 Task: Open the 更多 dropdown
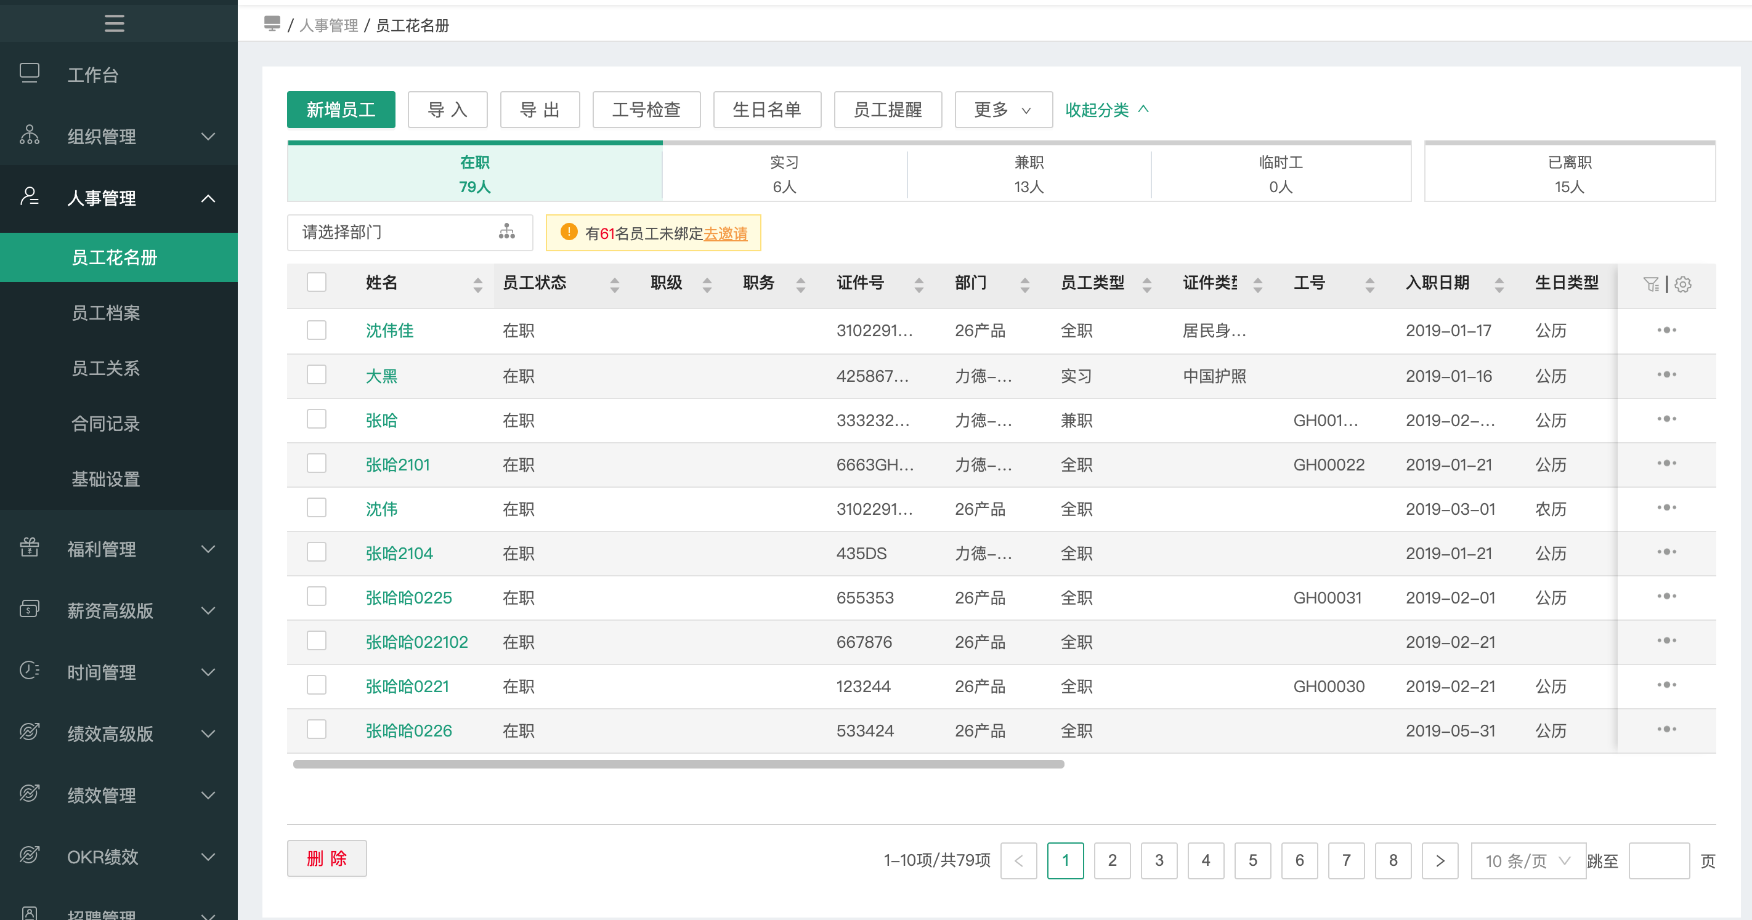tap(1002, 110)
